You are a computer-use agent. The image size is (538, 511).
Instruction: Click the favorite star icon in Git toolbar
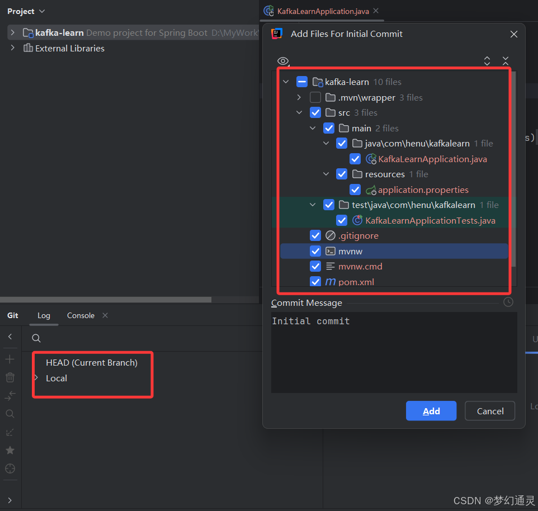(10, 450)
